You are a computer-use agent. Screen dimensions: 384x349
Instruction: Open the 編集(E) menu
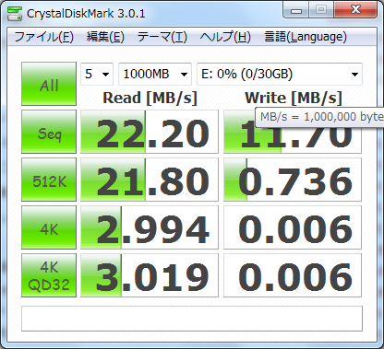105,37
